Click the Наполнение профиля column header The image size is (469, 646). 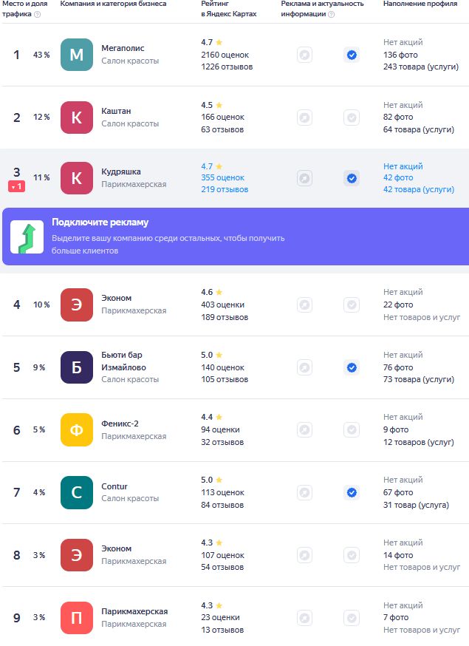pos(420,4)
